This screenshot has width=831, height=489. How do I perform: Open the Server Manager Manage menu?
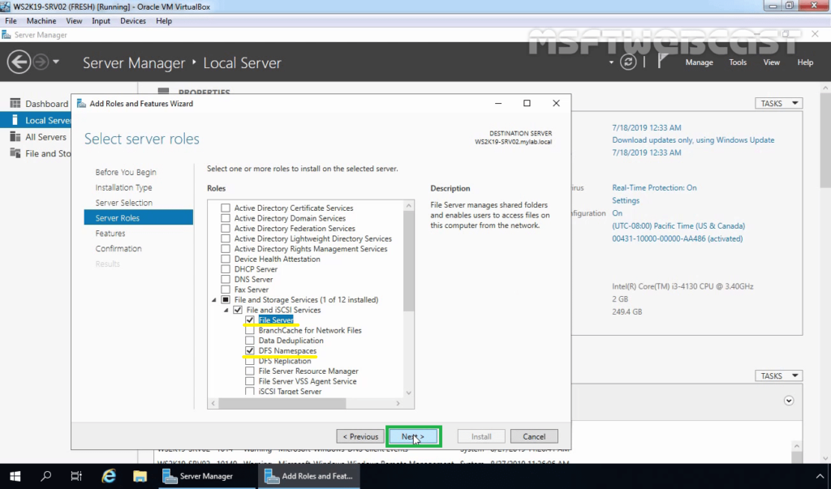pyautogui.click(x=699, y=62)
